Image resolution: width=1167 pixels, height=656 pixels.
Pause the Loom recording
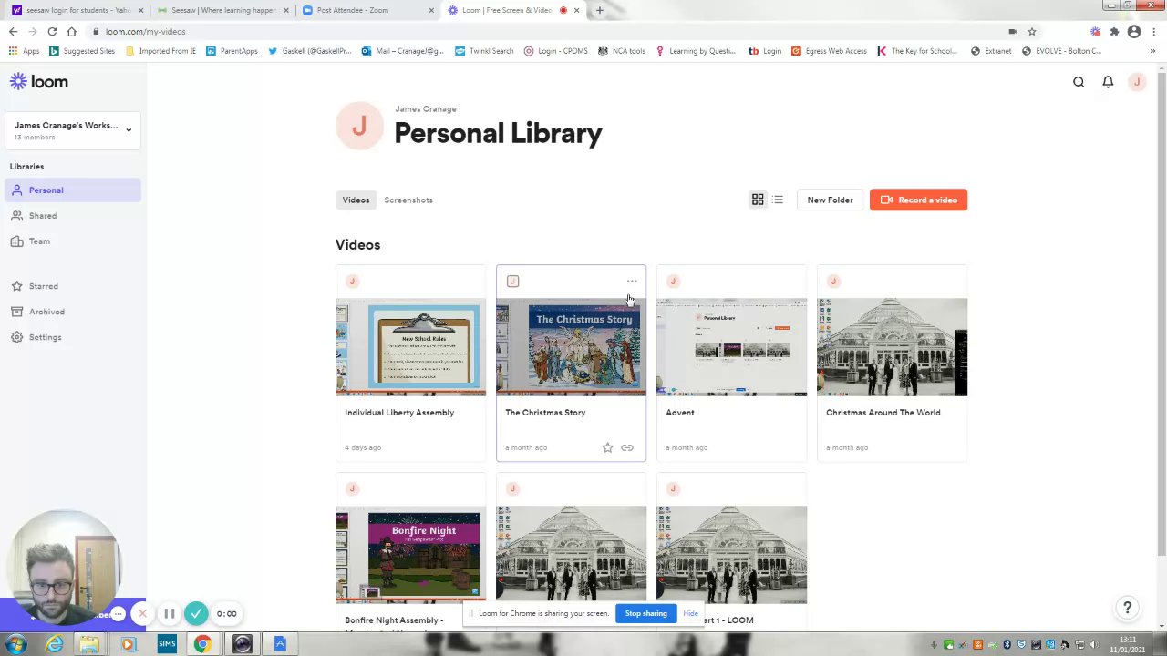(169, 614)
